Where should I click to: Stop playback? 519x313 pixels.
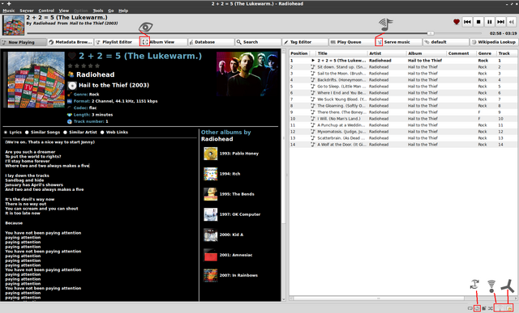(x=478, y=22)
